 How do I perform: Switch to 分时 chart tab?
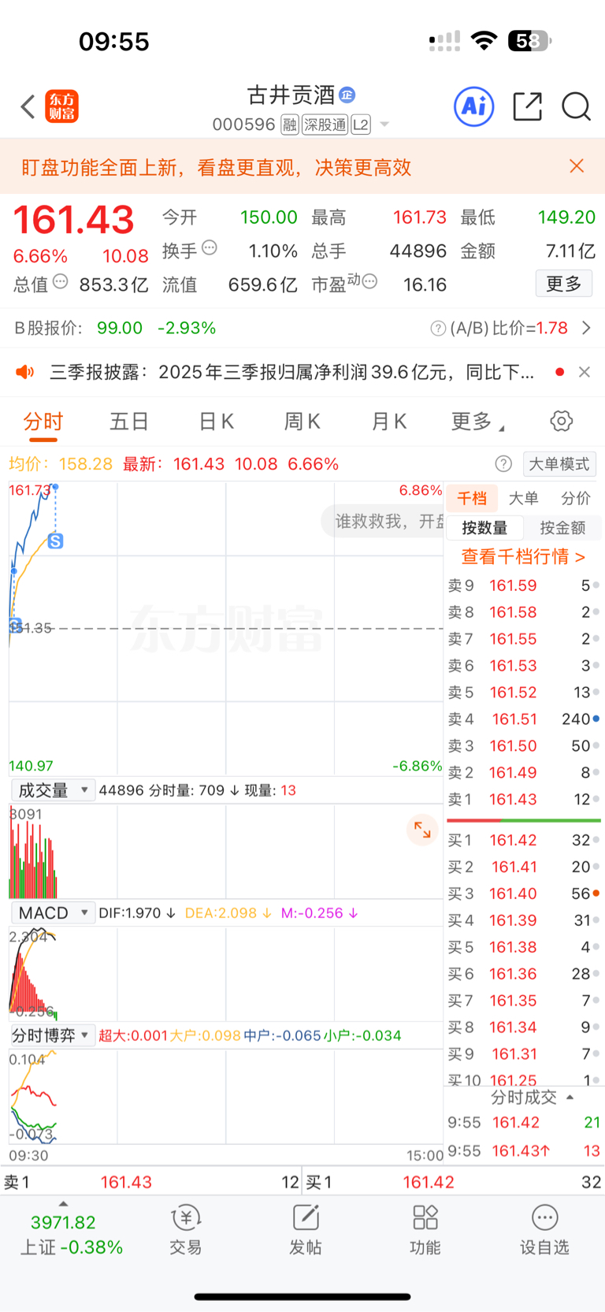(x=43, y=422)
